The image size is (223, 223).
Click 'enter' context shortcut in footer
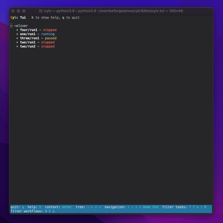(67, 207)
